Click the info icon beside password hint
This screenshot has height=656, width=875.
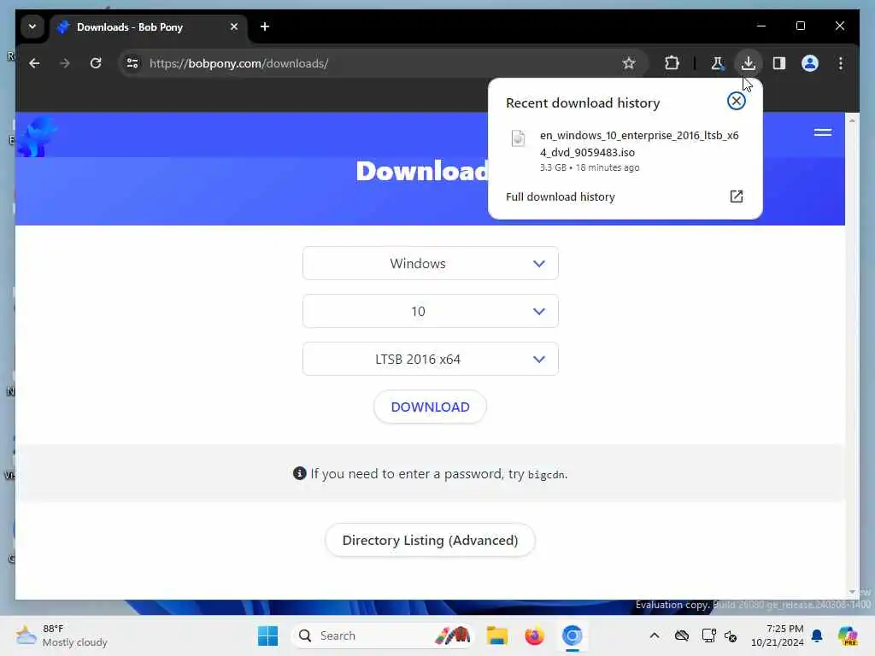300,473
